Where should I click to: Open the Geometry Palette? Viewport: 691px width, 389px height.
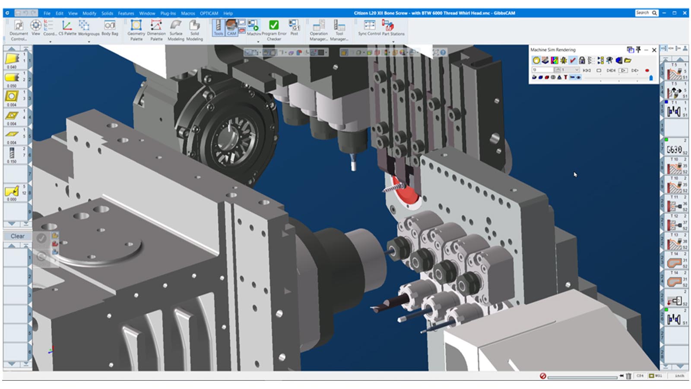[136, 30]
